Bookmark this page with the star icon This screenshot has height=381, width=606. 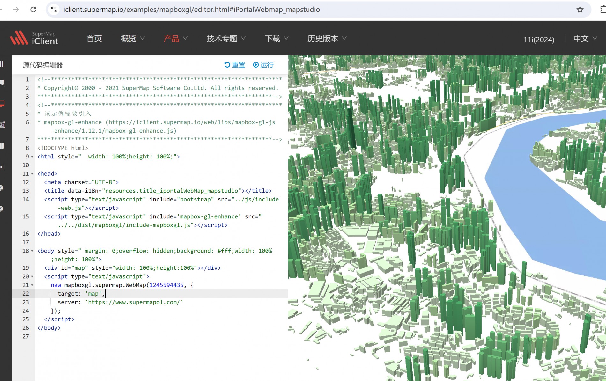(580, 10)
